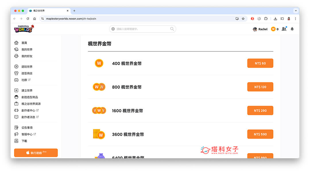Open a new browser tab
Viewport: 310px width, 172px height.
click(x=74, y=11)
